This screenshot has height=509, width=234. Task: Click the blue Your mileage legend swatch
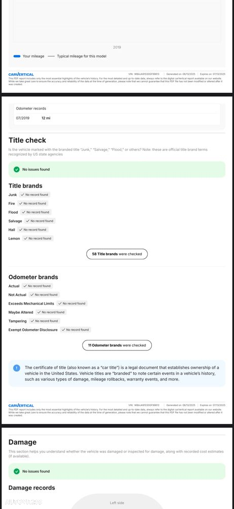click(17, 56)
